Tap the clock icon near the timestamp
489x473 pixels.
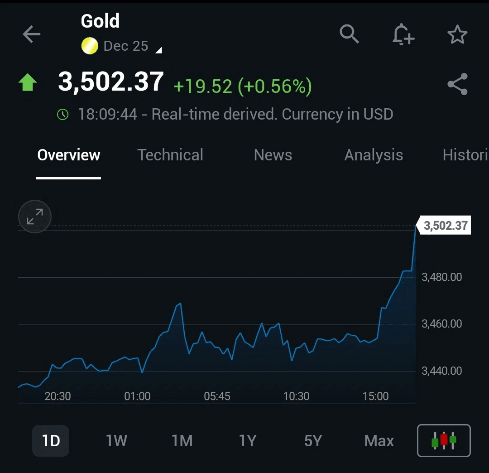(x=62, y=114)
